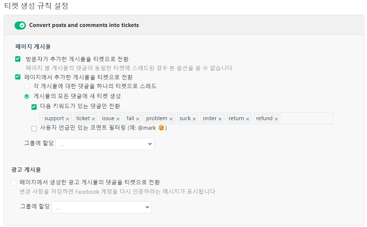Open 그룹에 할당 dropdown under 광고 게시물
367x227 pixels.
click(101, 207)
